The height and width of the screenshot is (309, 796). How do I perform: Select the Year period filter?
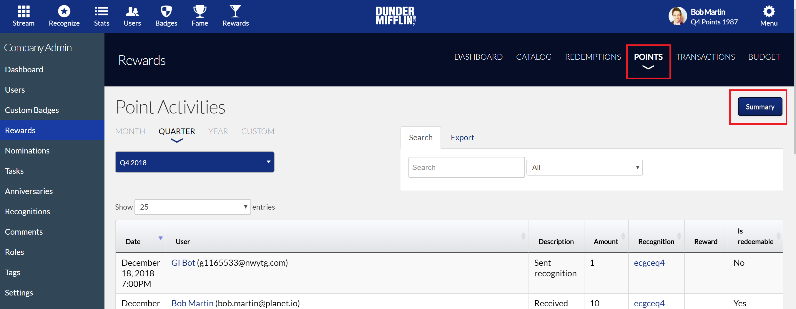pyautogui.click(x=218, y=131)
